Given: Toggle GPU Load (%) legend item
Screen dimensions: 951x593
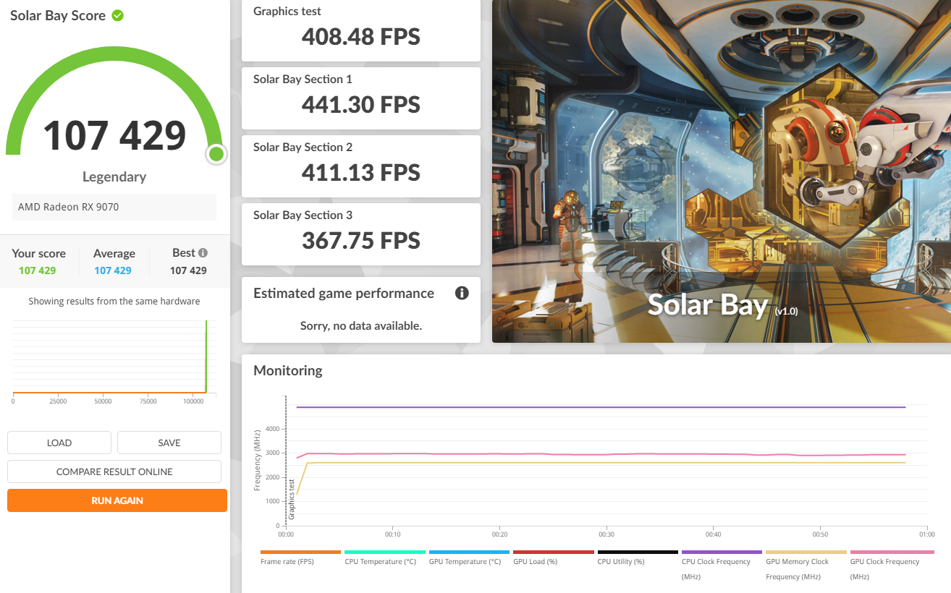Looking at the screenshot, I should point(553,557).
